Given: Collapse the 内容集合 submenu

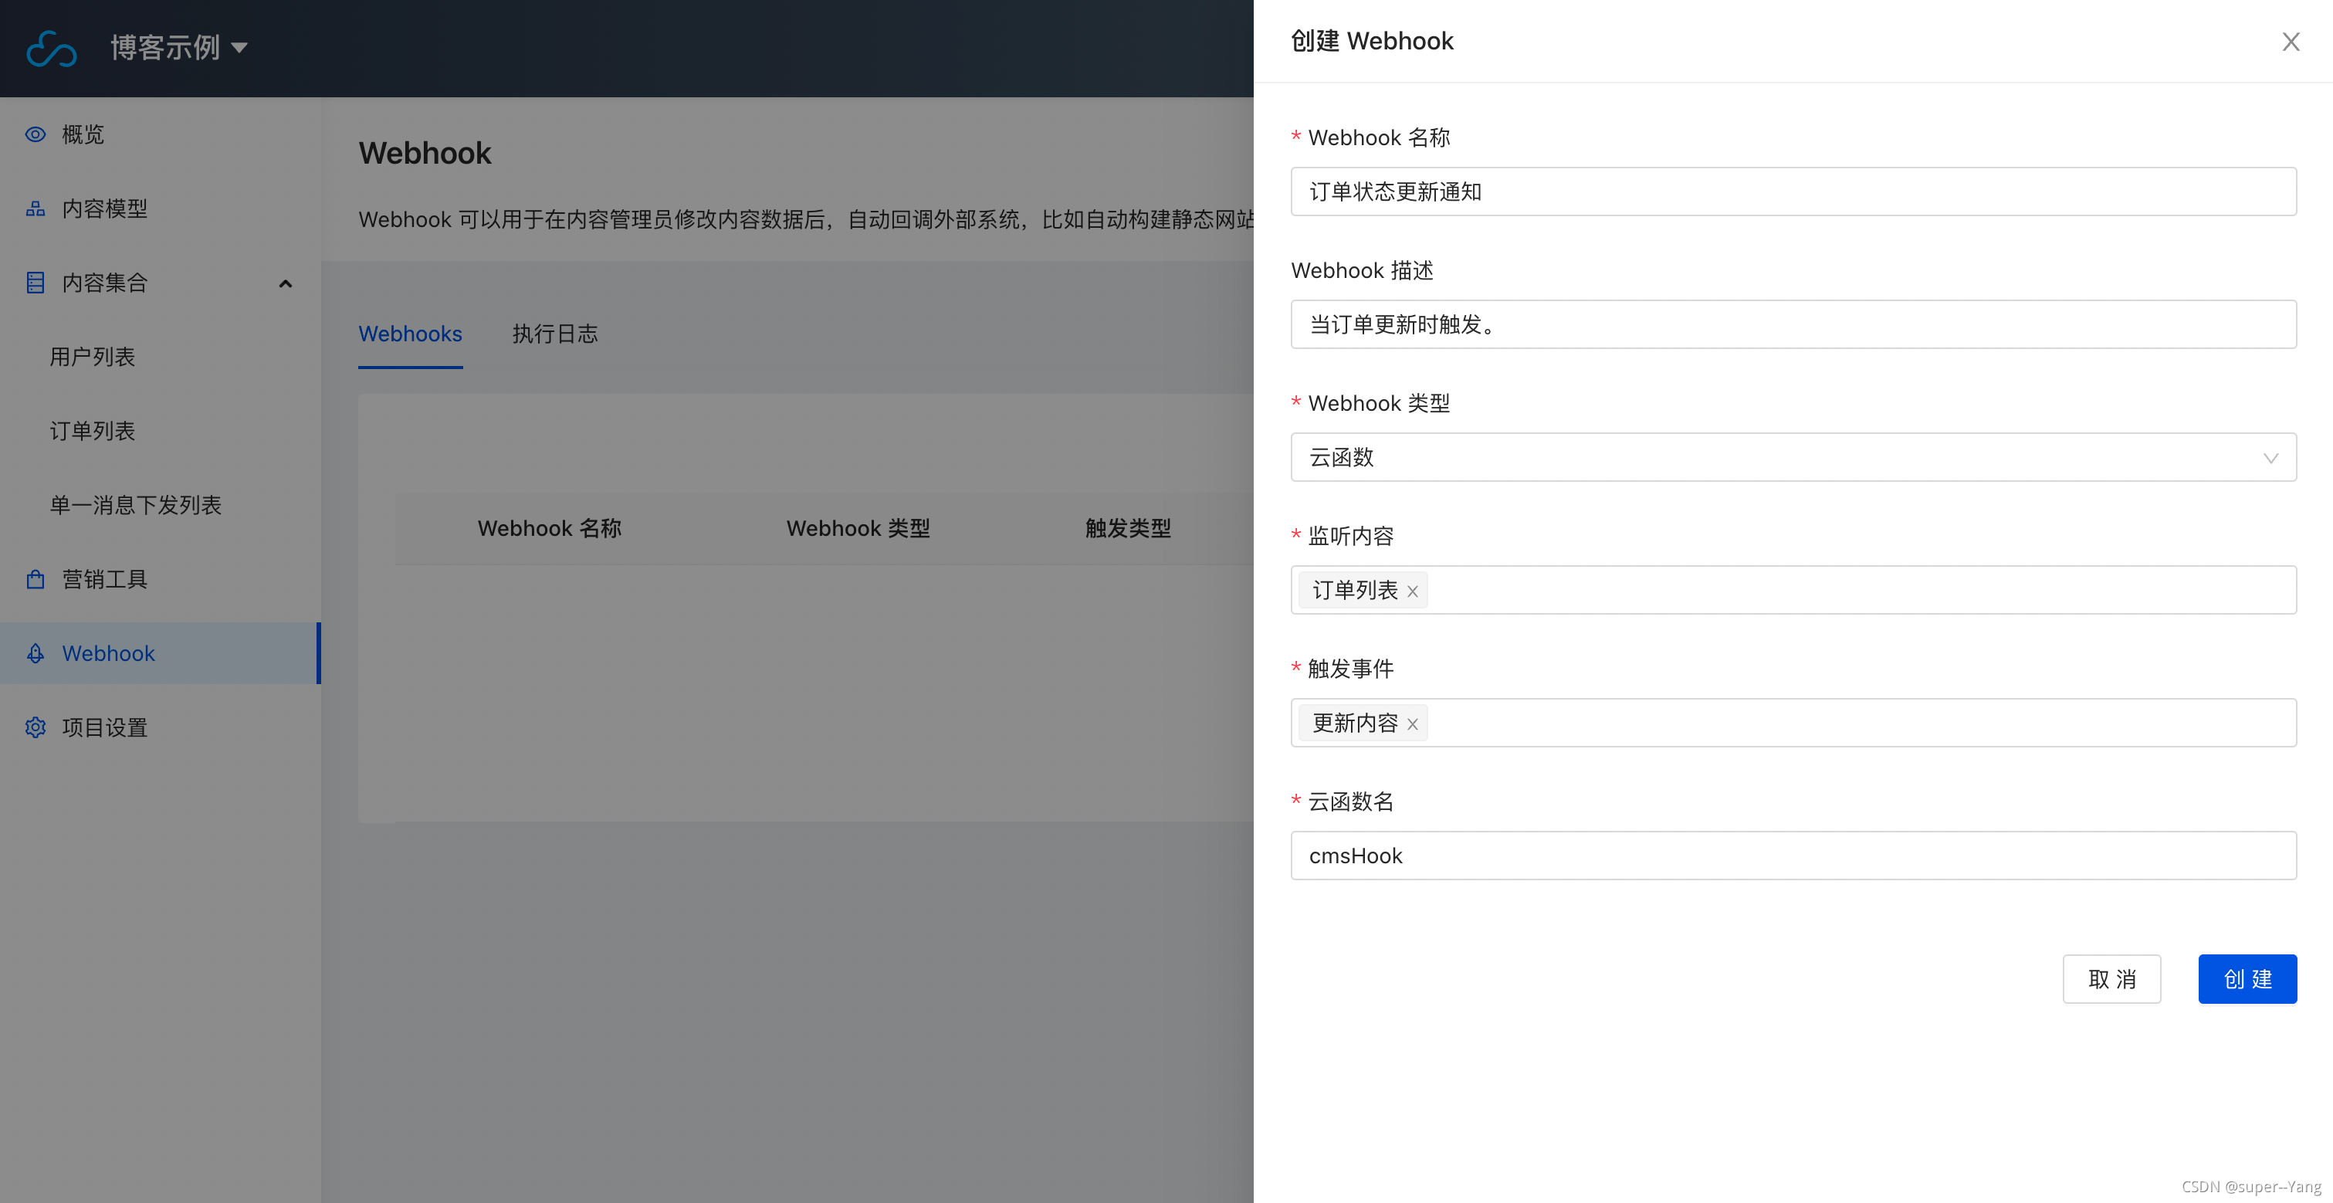Looking at the screenshot, I should pos(286,283).
